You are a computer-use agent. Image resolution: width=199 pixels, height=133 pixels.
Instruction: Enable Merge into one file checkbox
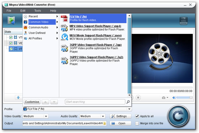[137, 123]
